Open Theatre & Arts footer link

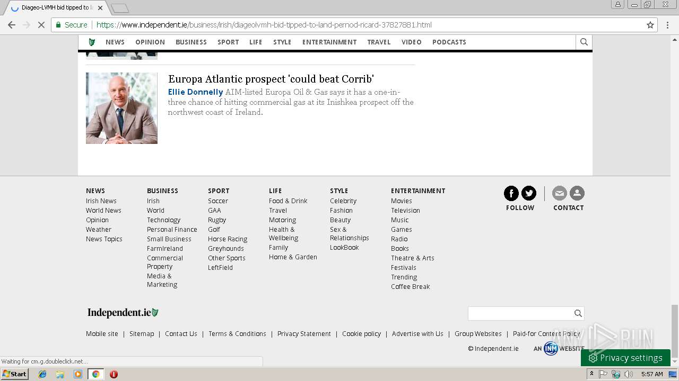413,258
